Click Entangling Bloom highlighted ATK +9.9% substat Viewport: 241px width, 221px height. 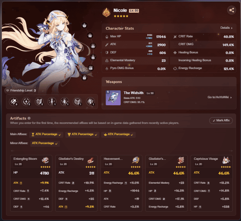31,183
